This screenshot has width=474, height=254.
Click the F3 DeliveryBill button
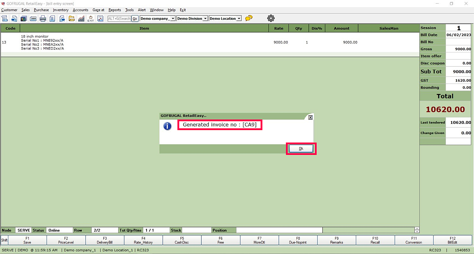105,240
